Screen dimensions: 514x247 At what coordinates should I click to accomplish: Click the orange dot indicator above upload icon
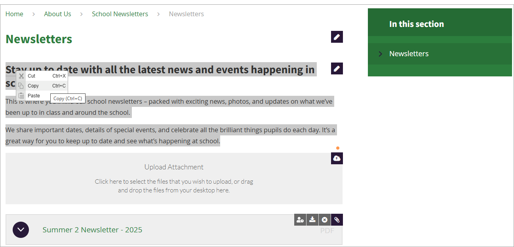338,148
